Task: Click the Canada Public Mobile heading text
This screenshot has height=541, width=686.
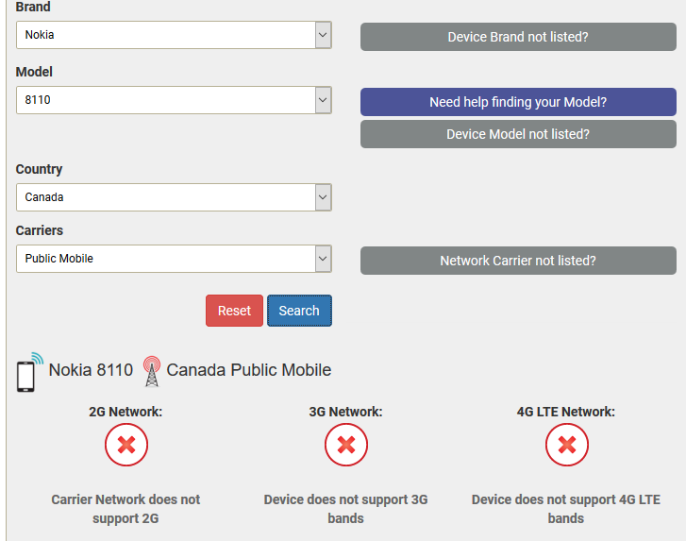Action: click(249, 370)
